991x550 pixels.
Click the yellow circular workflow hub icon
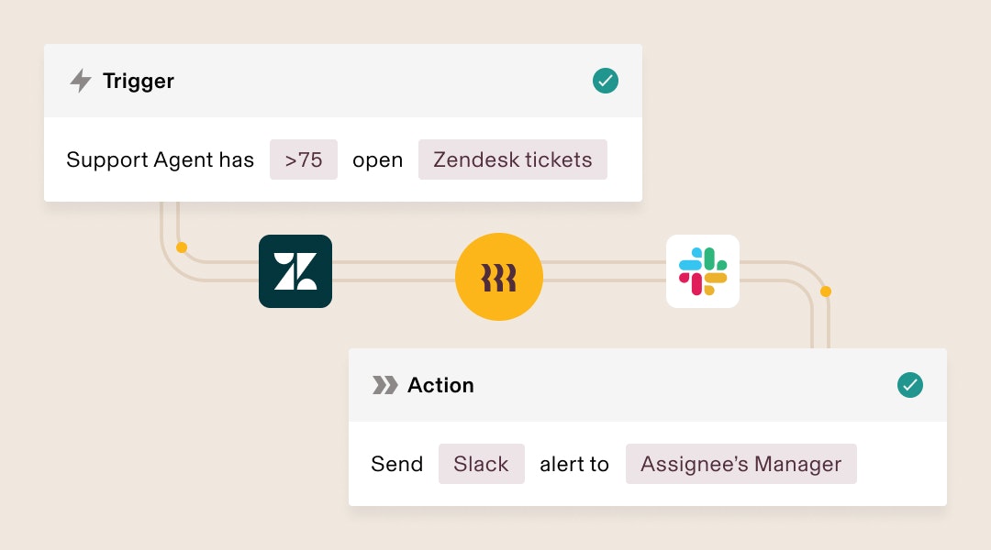pos(499,277)
